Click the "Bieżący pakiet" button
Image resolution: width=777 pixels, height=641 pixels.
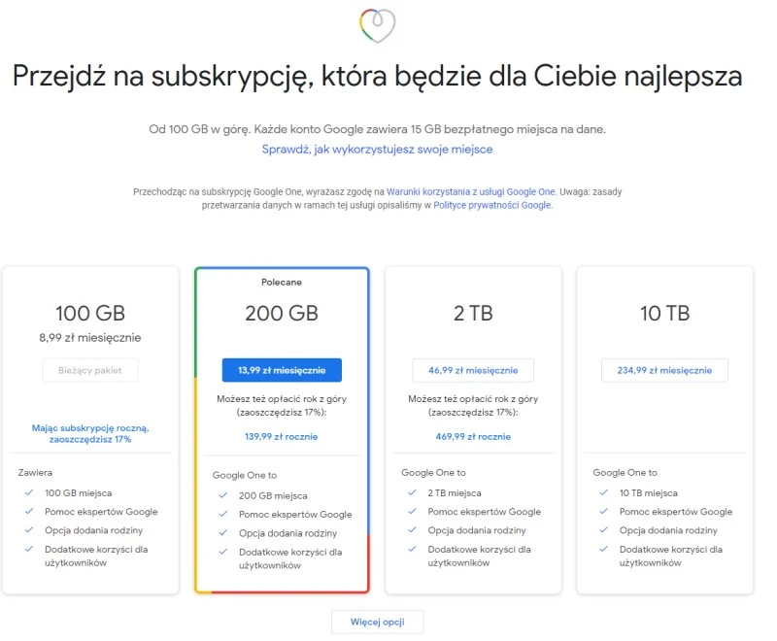(x=90, y=370)
